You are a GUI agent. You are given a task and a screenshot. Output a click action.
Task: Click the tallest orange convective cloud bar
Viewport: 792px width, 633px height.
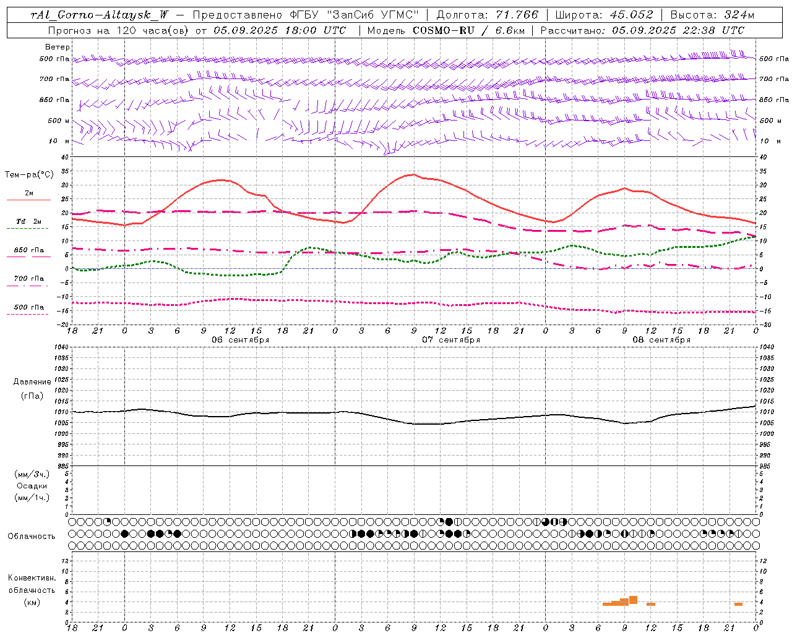(633, 600)
